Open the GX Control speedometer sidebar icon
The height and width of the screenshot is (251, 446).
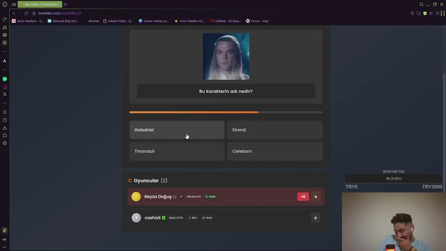coord(5,20)
